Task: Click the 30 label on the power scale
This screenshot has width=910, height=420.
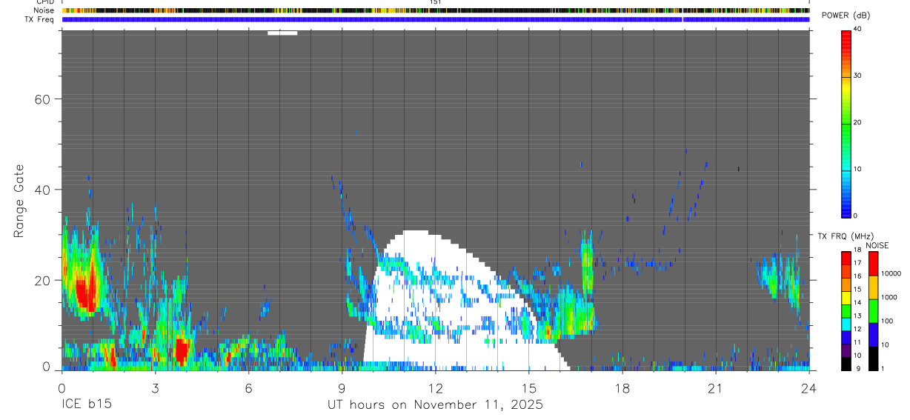Action: pos(859,76)
